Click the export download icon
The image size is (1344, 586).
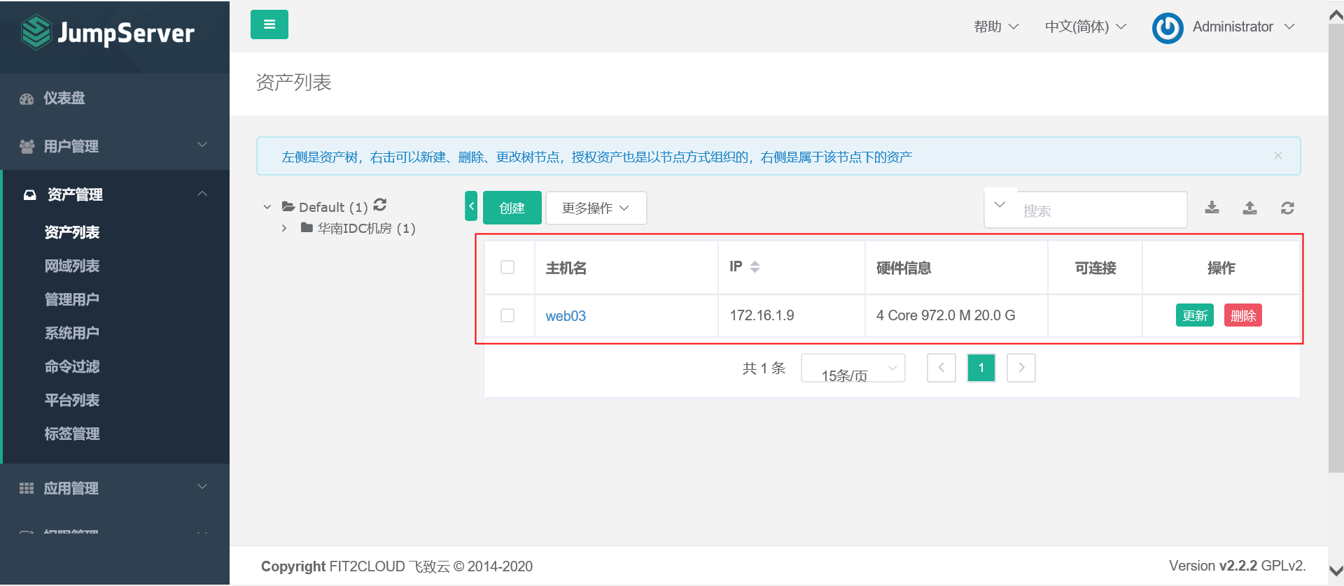(x=1212, y=208)
